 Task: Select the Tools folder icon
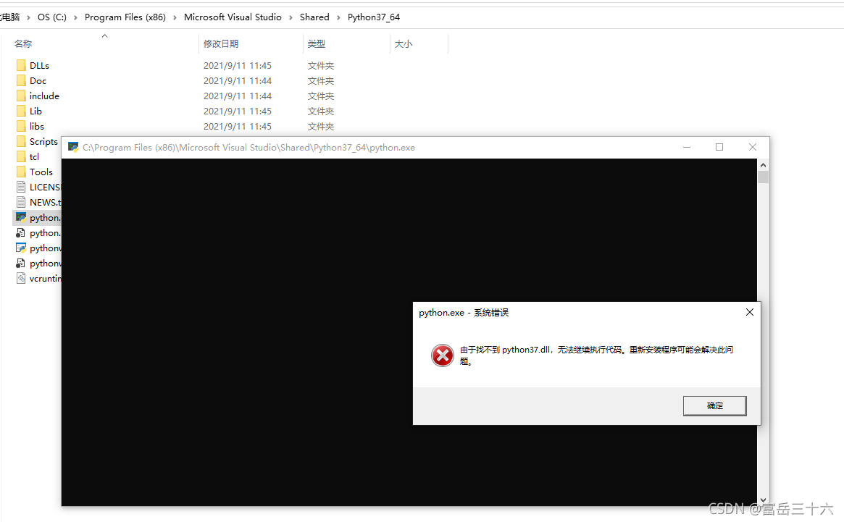click(x=21, y=172)
